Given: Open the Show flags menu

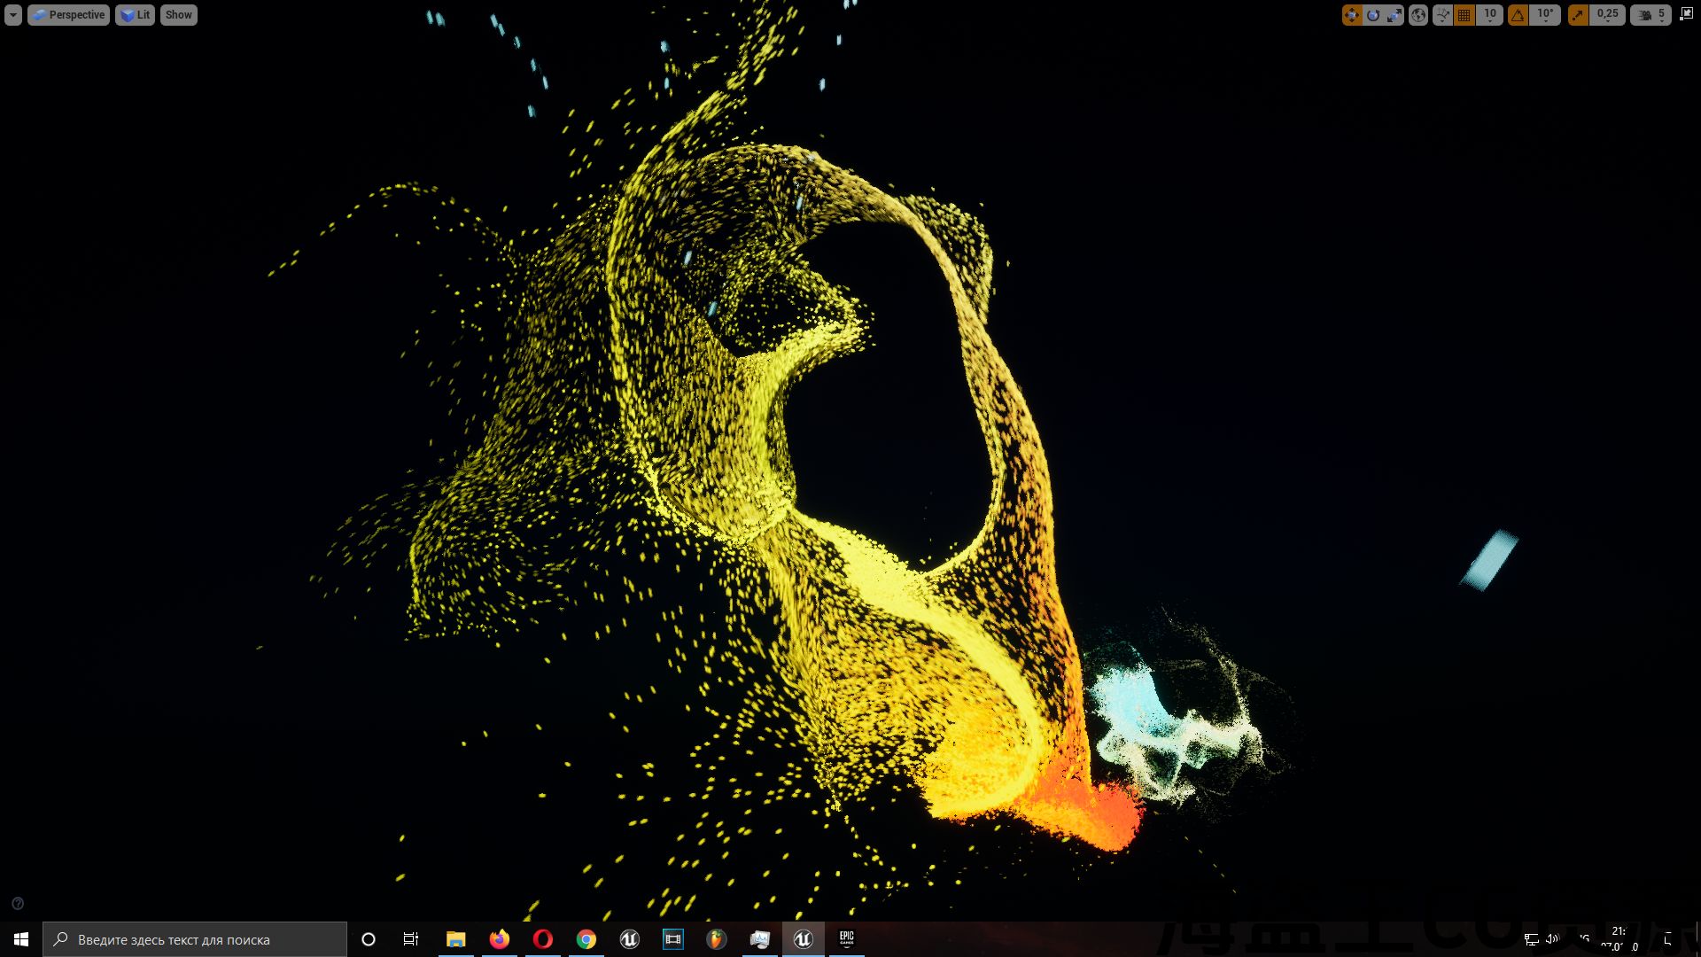Looking at the screenshot, I should [x=178, y=15].
